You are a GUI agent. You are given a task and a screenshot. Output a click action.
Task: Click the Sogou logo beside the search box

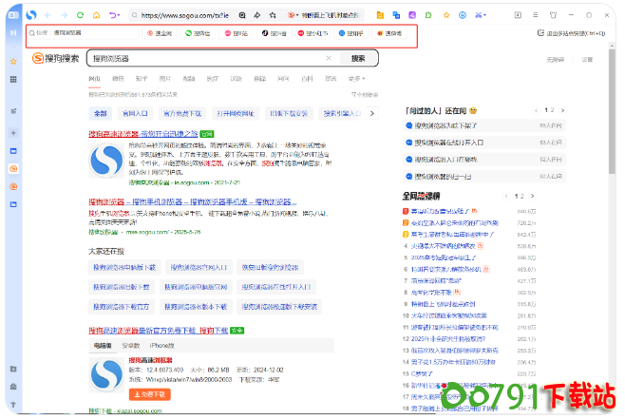(55, 58)
